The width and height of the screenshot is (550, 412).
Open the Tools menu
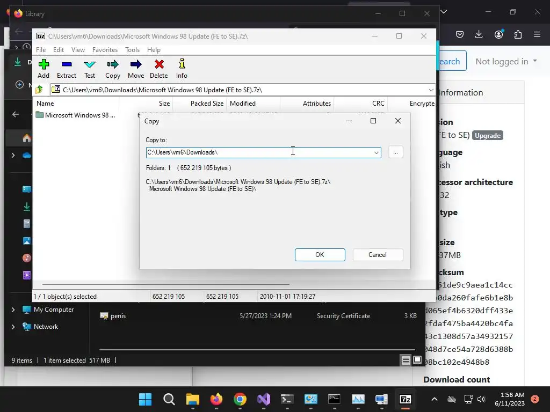132,50
